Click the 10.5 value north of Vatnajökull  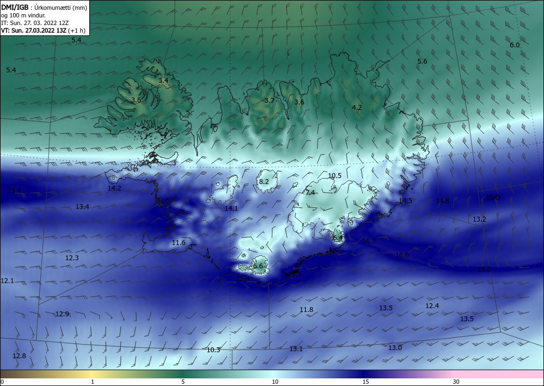click(335, 176)
